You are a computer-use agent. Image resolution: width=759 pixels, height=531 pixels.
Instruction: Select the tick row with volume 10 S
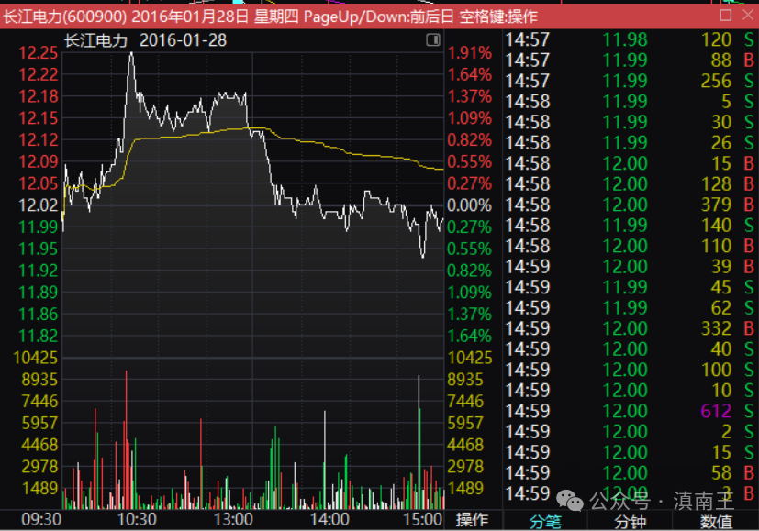point(630,391)
